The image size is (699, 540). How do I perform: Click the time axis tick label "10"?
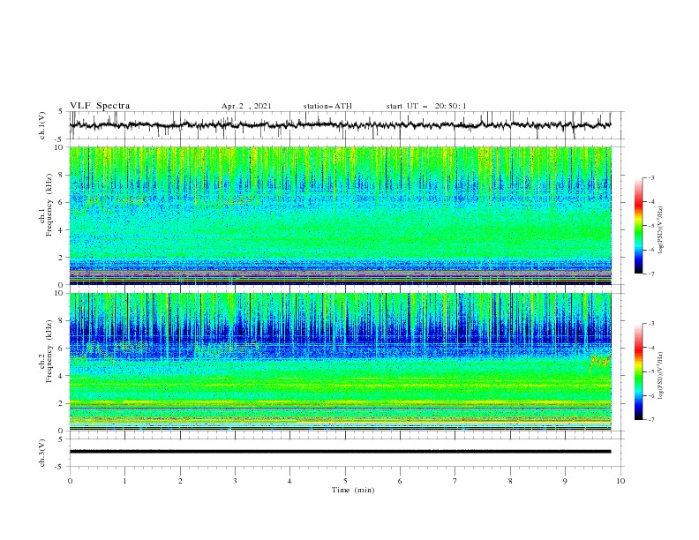[x=620, y=481]
